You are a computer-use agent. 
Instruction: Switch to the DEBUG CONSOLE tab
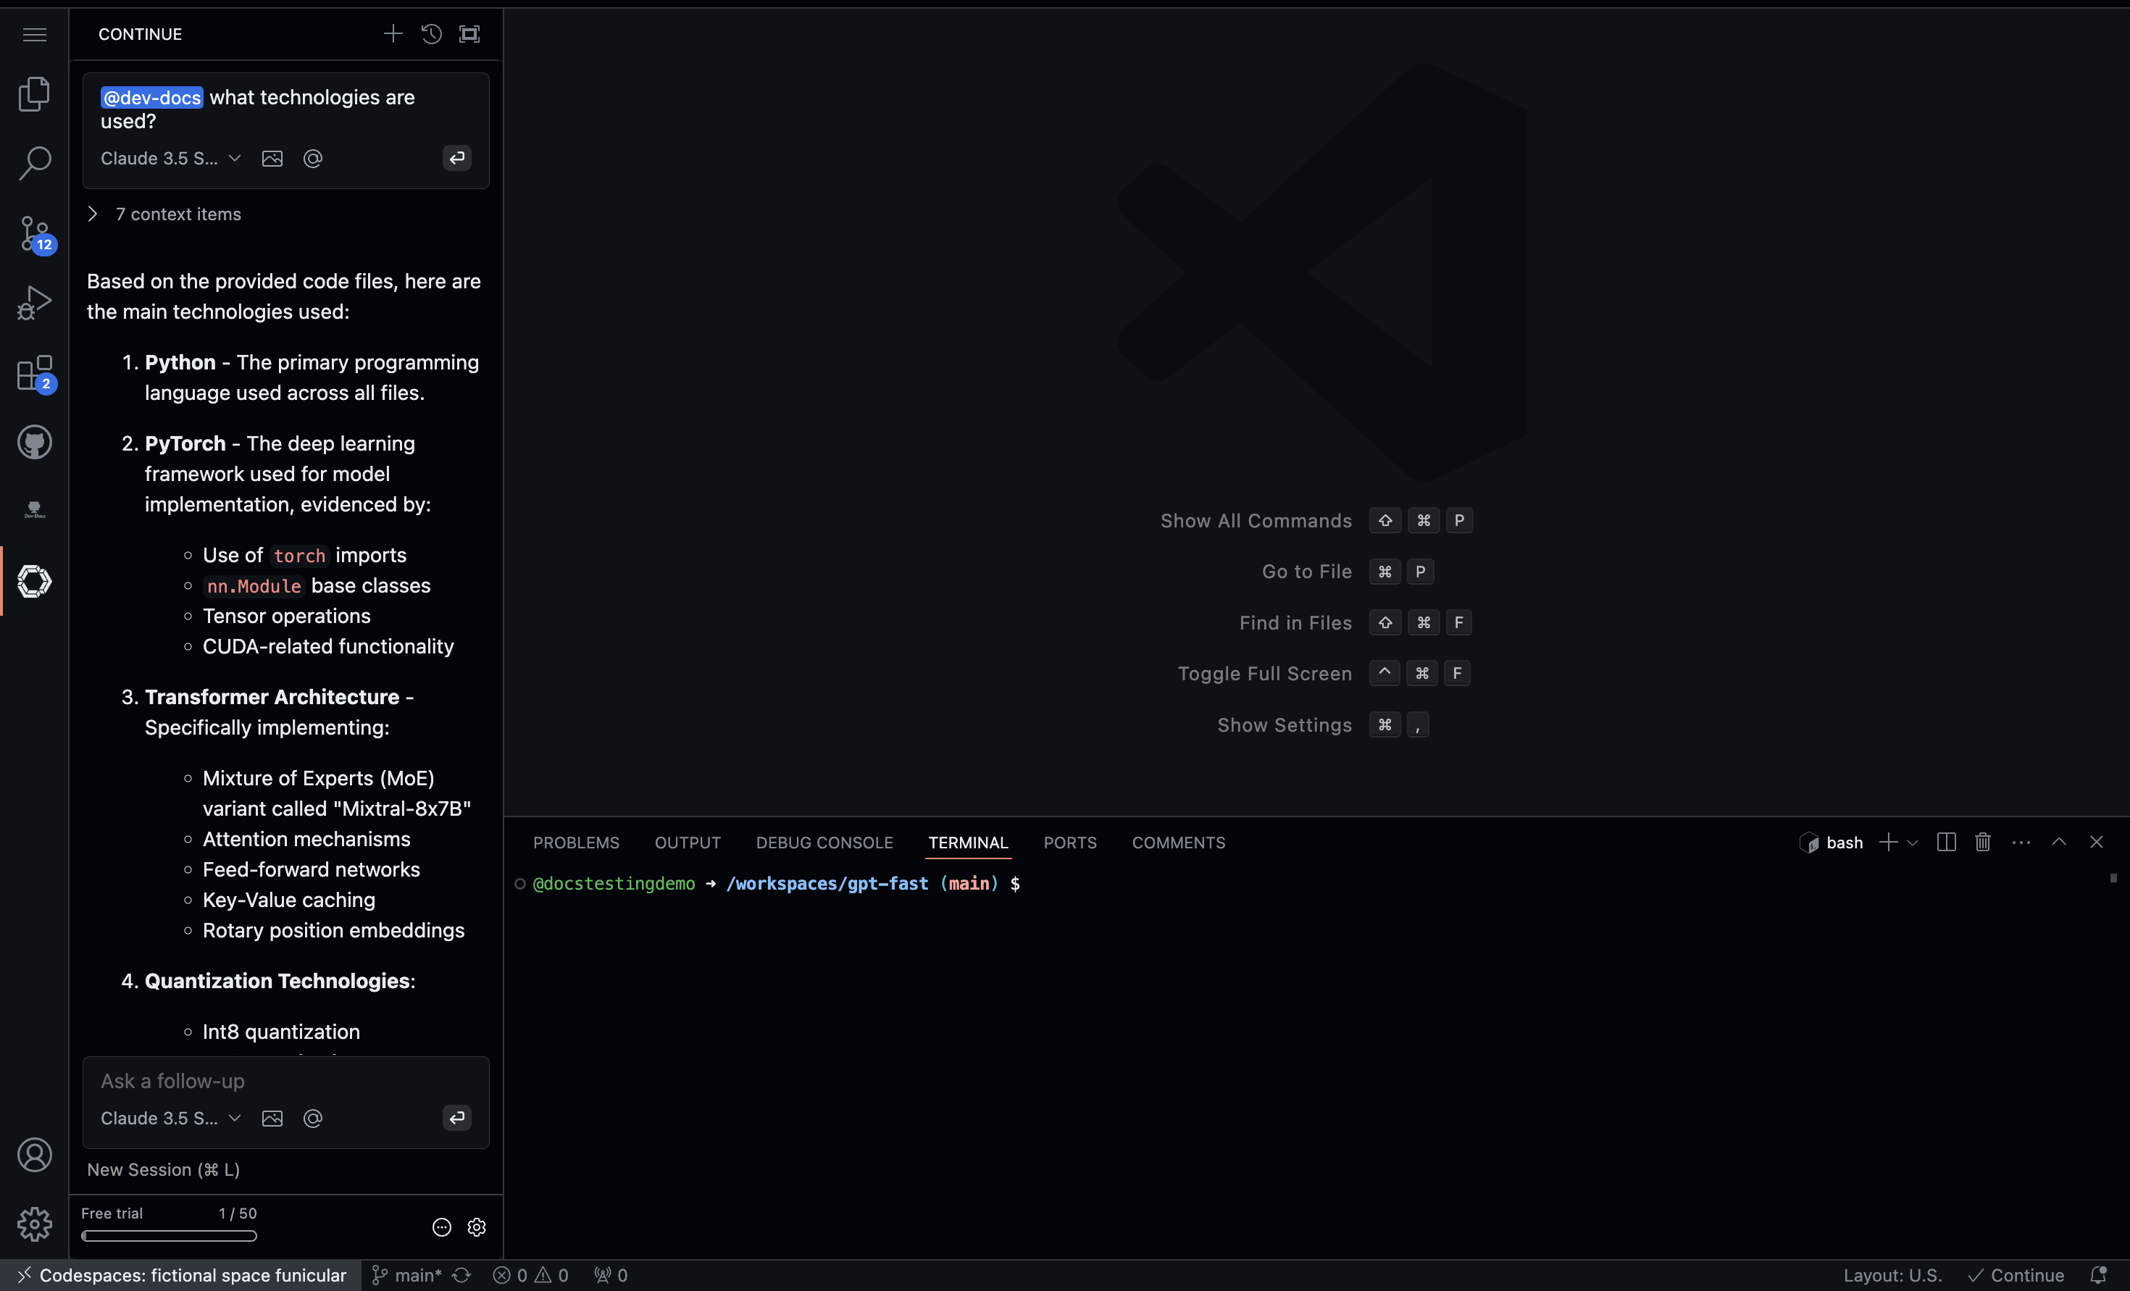[824, 843]
